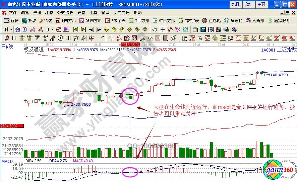The image size is (297, 182).
Task: Launch the 赢家轮 wheel tool
Action: click(233, 21)
